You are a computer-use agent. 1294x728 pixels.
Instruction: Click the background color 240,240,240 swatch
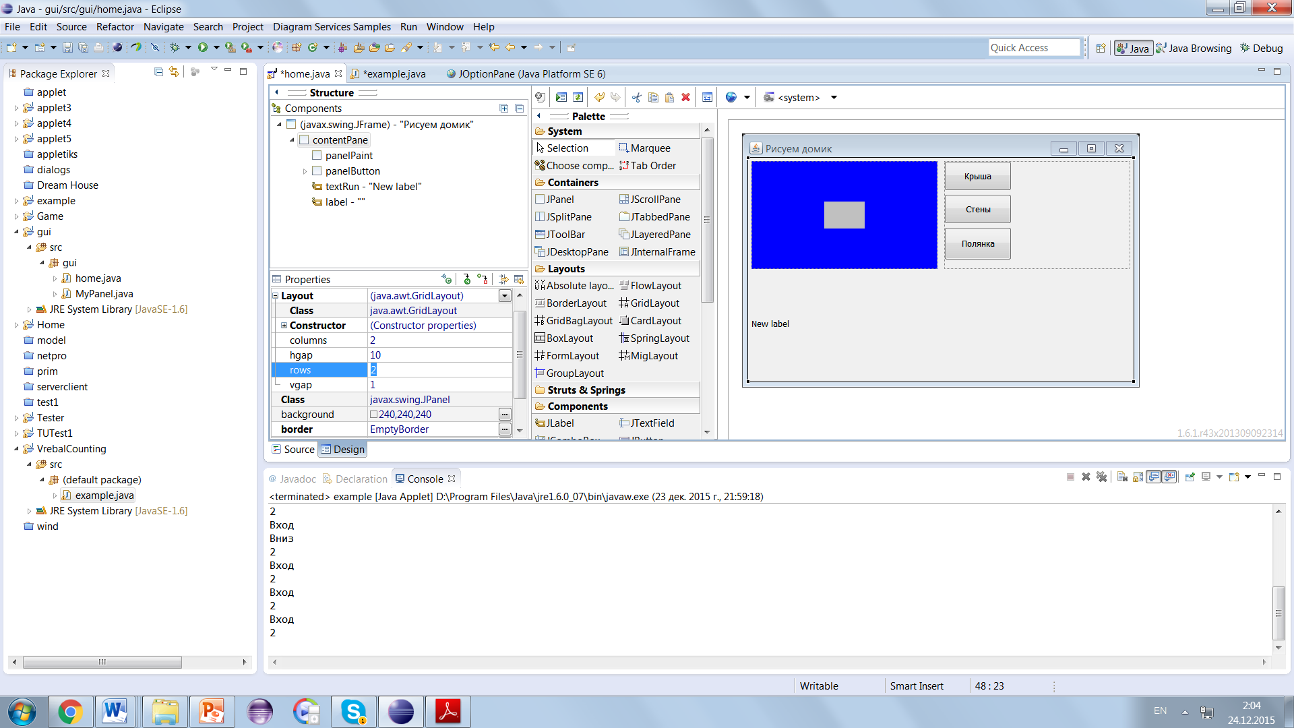[373, 415]
